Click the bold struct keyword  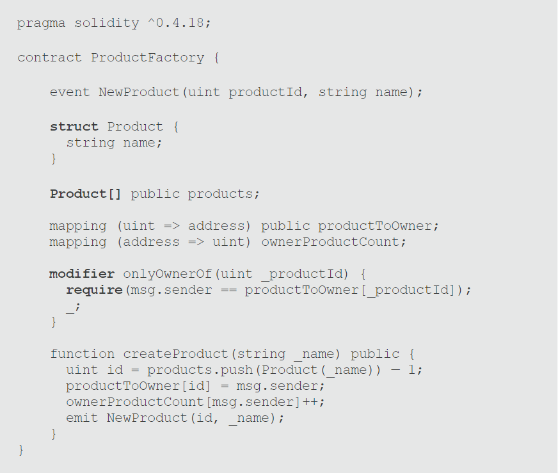[74, 127]
